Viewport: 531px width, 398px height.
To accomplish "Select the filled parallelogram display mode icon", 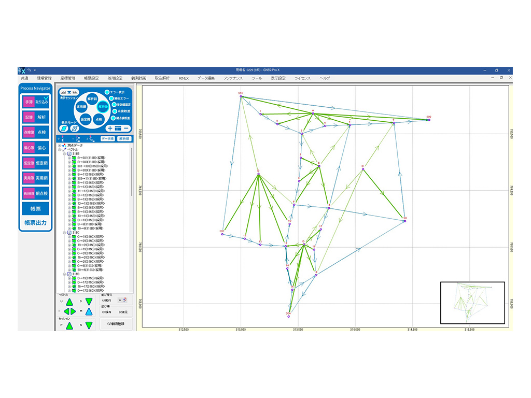I will [x=64, y=128].
